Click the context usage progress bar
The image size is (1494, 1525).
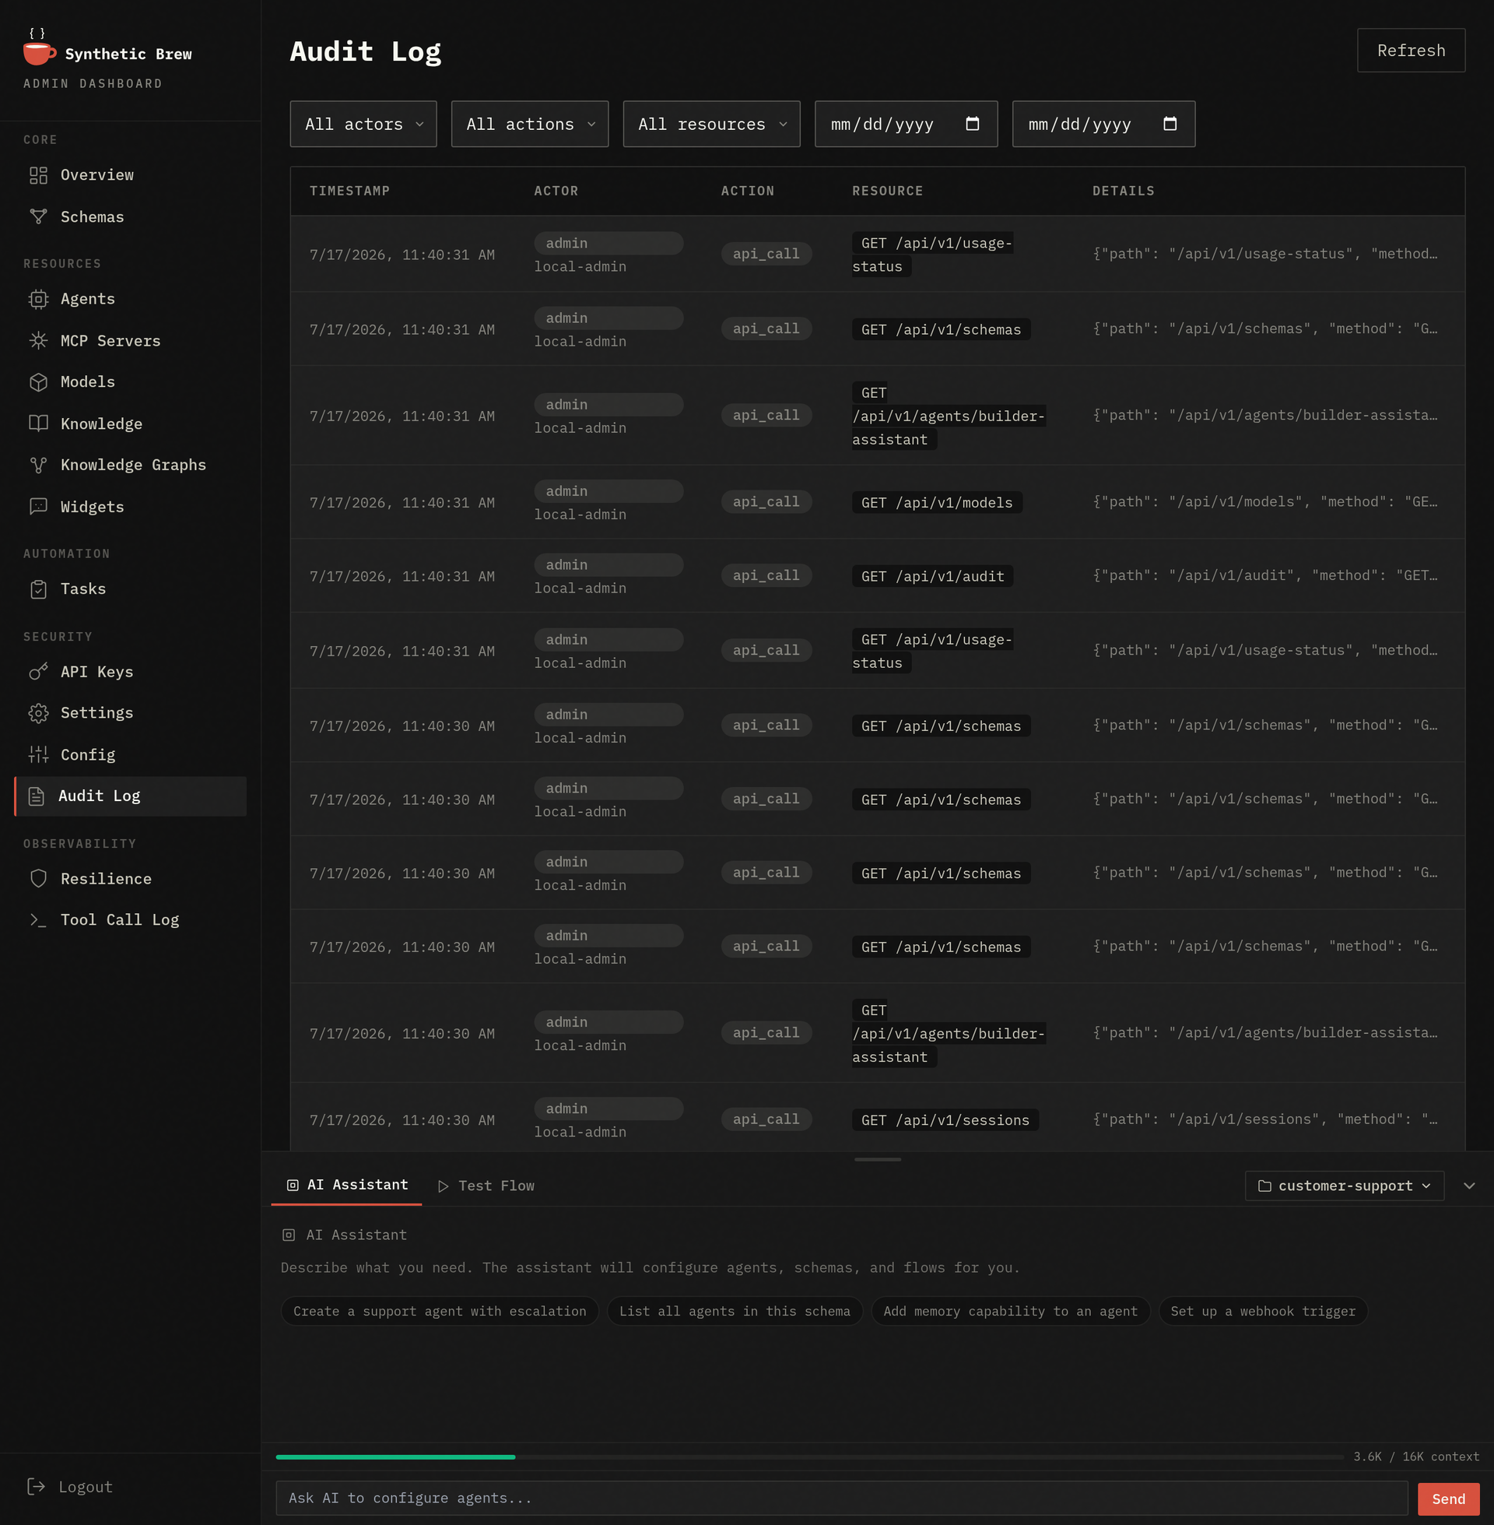[x=810, y=1456]
